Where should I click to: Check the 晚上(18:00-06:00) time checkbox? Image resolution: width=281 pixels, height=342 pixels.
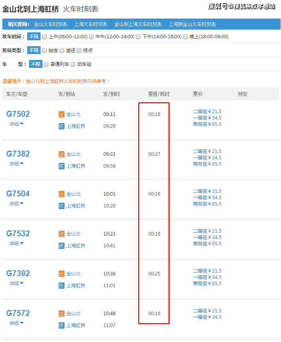tap(186, 37)
